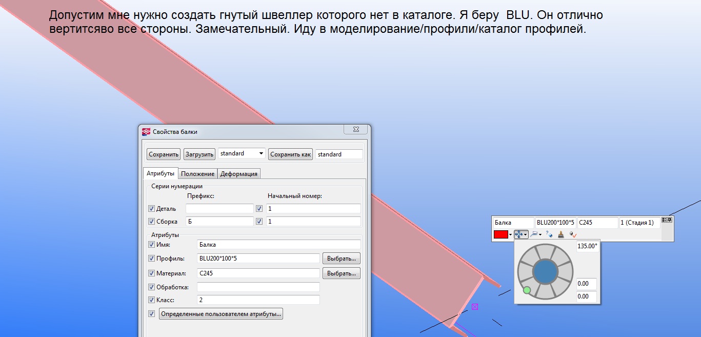
Task: Click the mini toolbar customize list icon
Action: [x=664, y=220]
